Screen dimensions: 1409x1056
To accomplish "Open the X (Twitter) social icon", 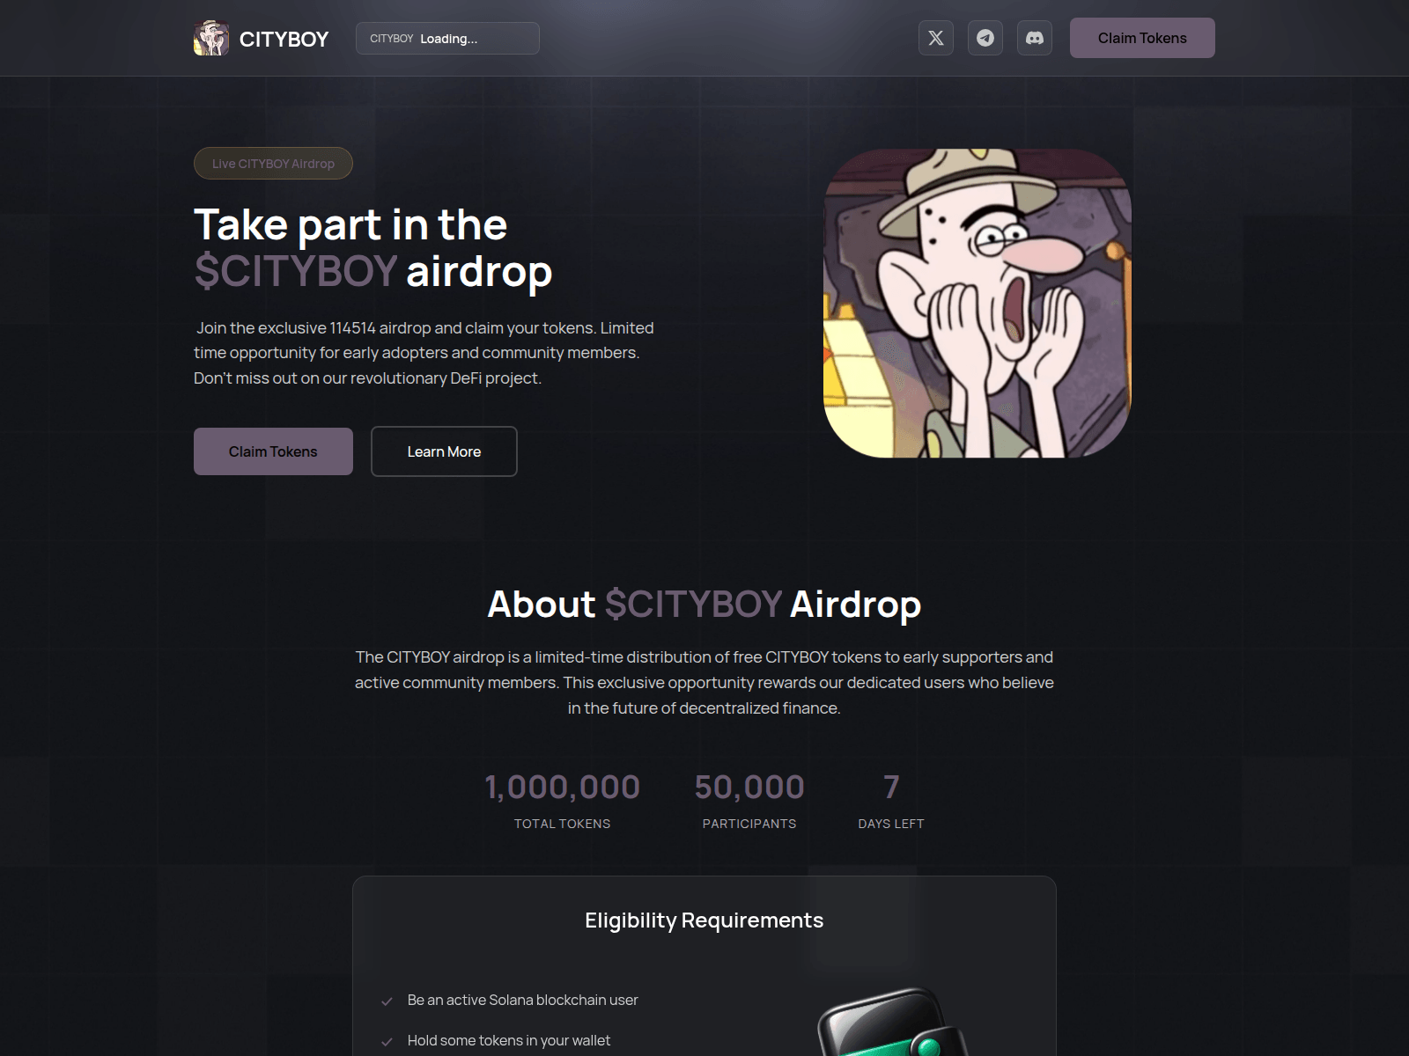I will 936,38.
